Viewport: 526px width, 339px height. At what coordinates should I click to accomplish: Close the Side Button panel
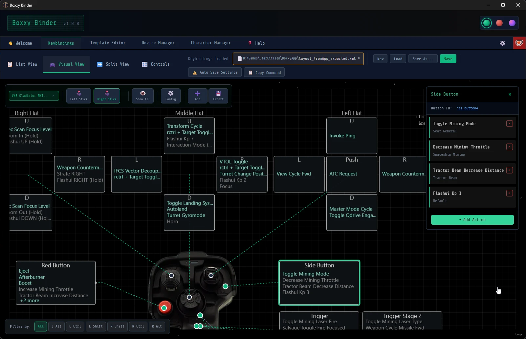pos(510,94)
